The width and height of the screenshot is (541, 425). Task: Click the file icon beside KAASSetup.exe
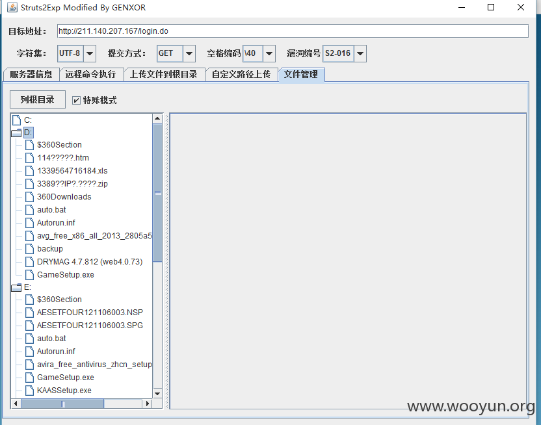point(30,391)
